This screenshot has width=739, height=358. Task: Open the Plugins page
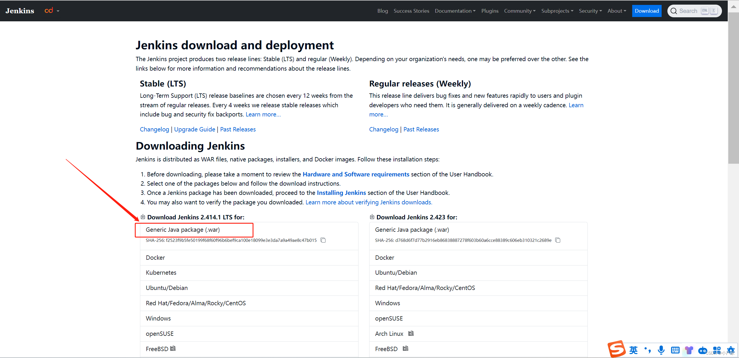(x=490, y=11)
